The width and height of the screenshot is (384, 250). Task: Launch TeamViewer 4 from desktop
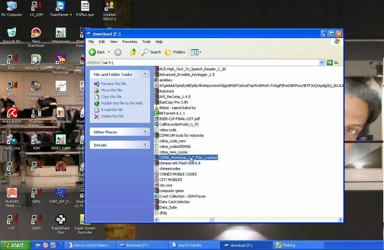(60, 9)
